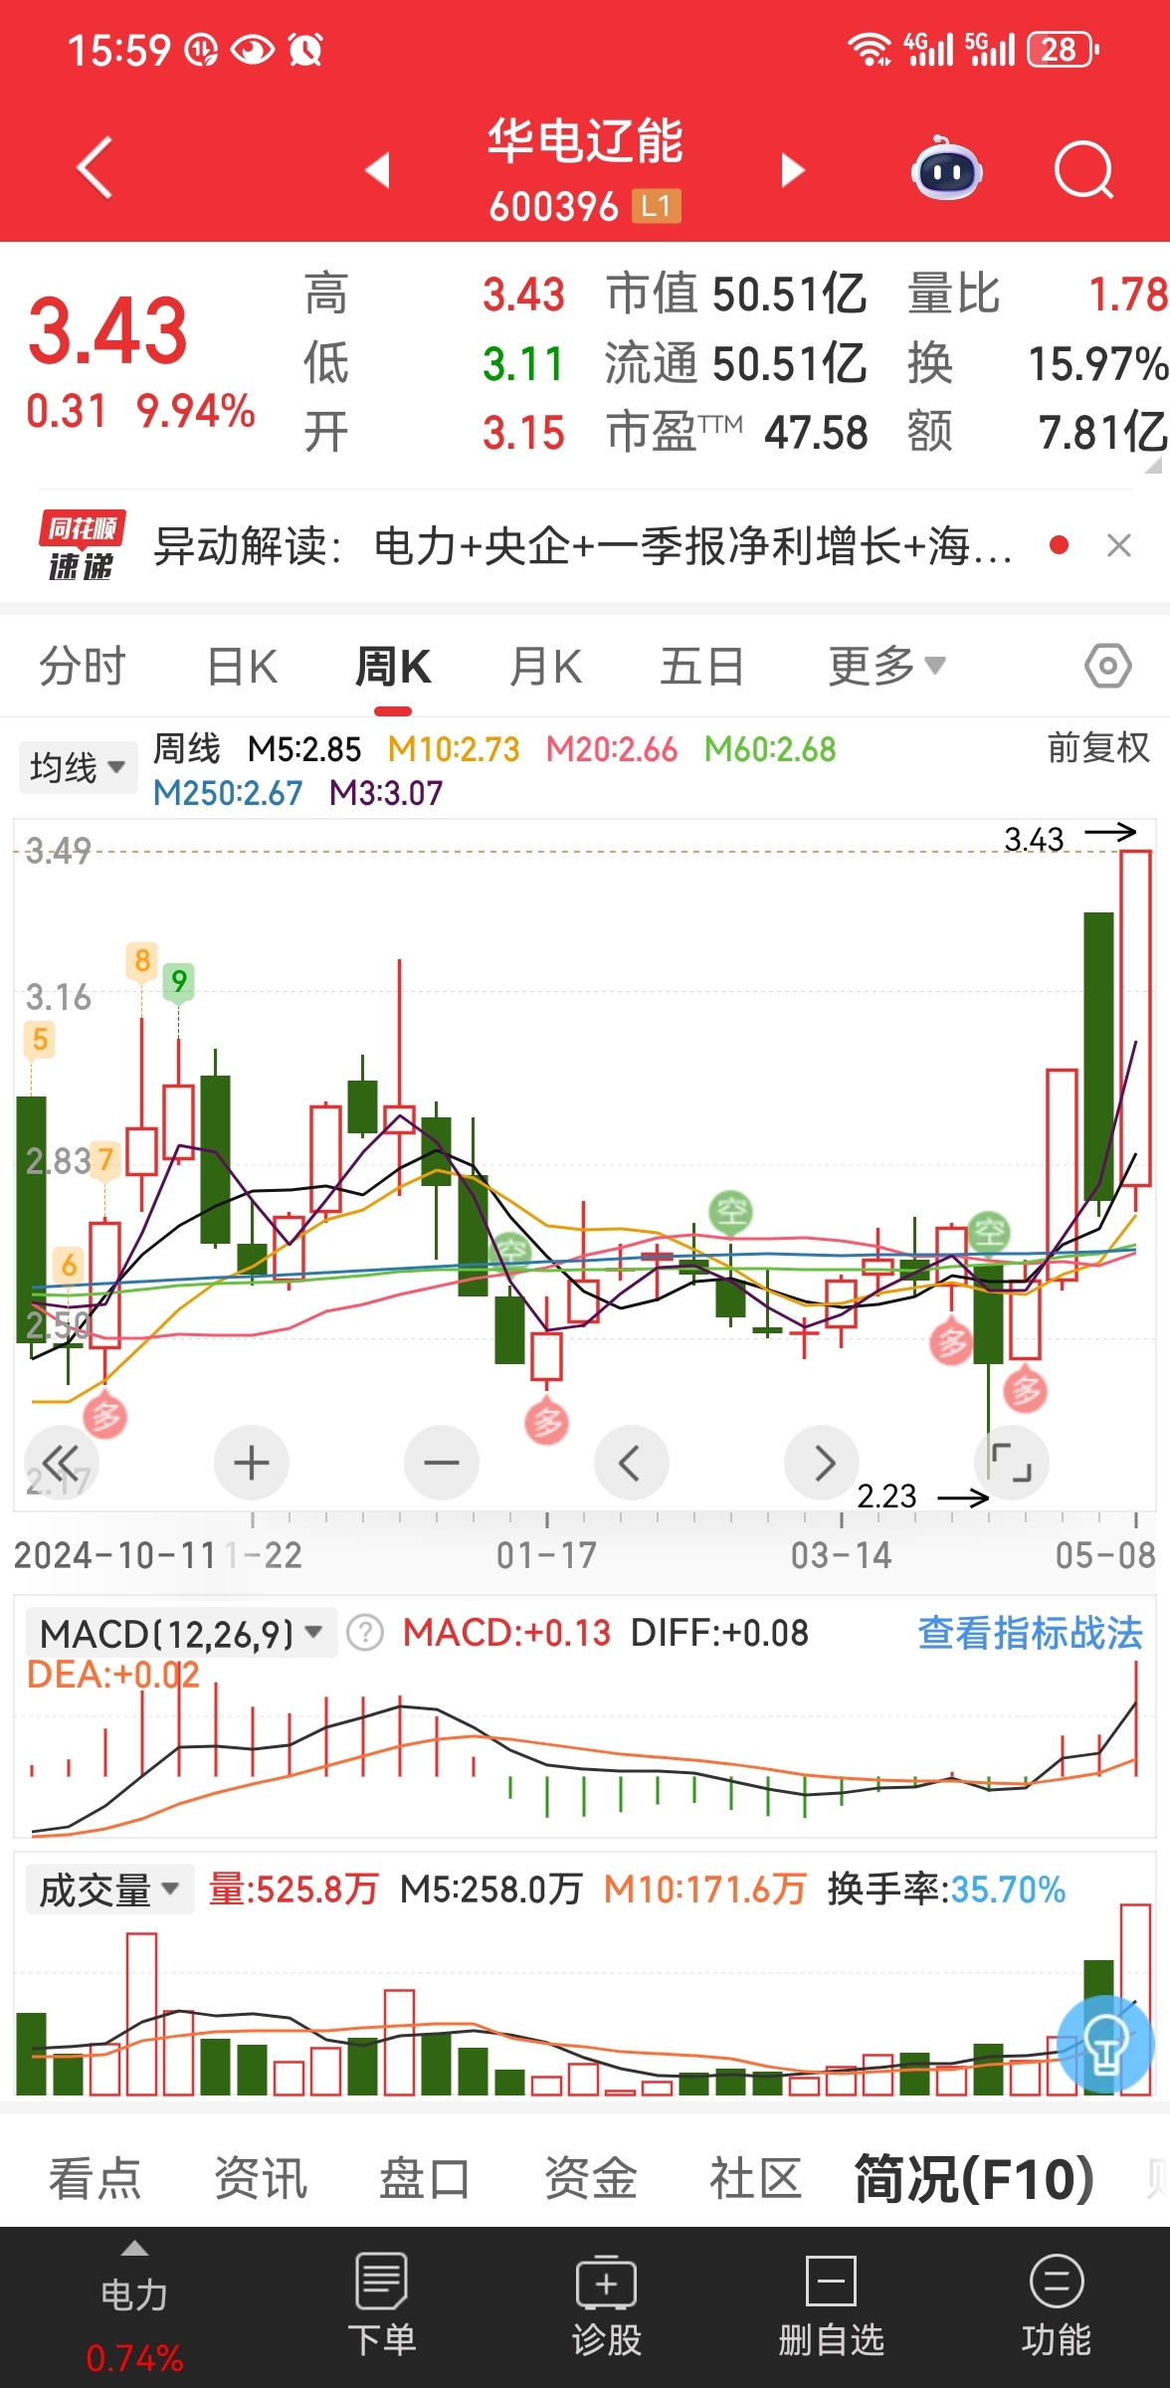This screenshot has width=1170, height=2388.
Task: Switch to 分时 tab
Action: [x=82, y=666]
